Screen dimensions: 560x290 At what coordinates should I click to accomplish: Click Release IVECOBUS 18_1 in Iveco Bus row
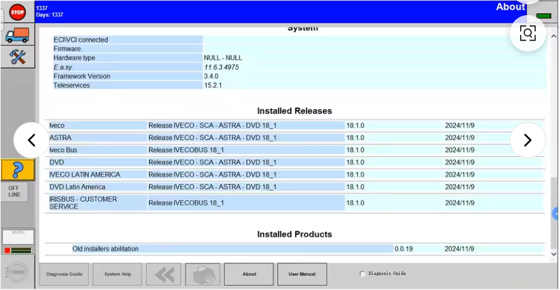(x=186, y=150)
